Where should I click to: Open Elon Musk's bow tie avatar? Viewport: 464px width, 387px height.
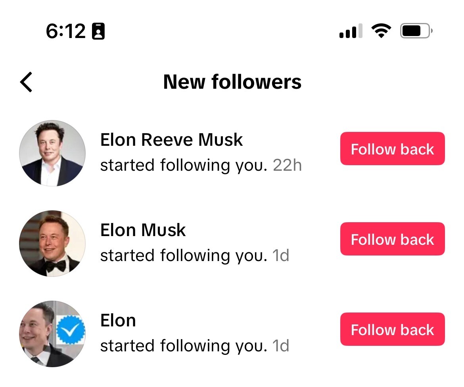[52, 243]
